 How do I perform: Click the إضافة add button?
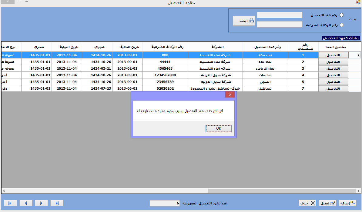click(x=348, y=203)
